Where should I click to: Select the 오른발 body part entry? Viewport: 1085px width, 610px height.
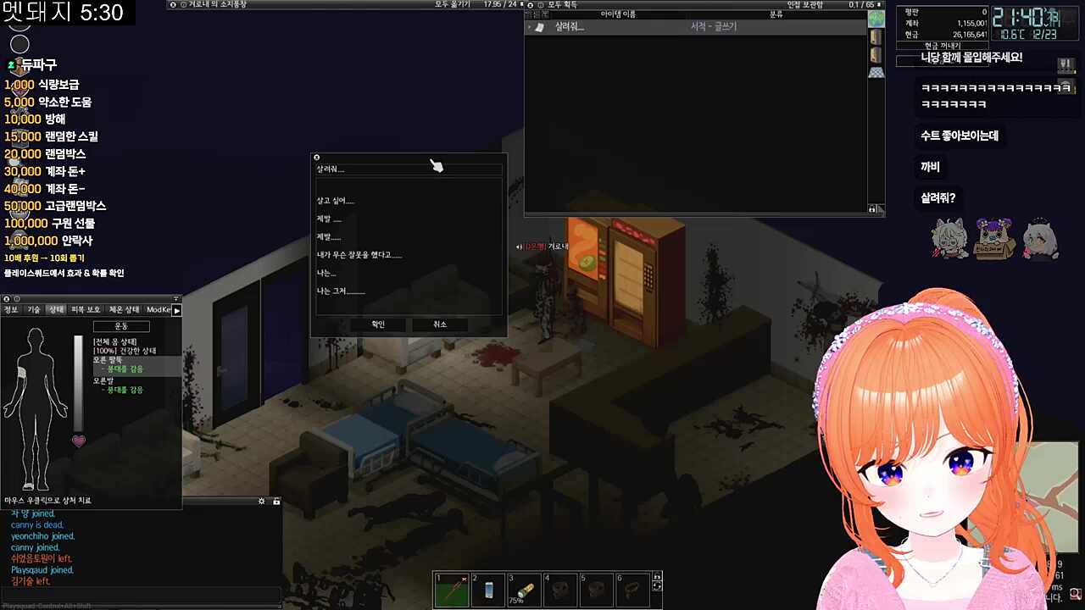[x=105, y=380]
